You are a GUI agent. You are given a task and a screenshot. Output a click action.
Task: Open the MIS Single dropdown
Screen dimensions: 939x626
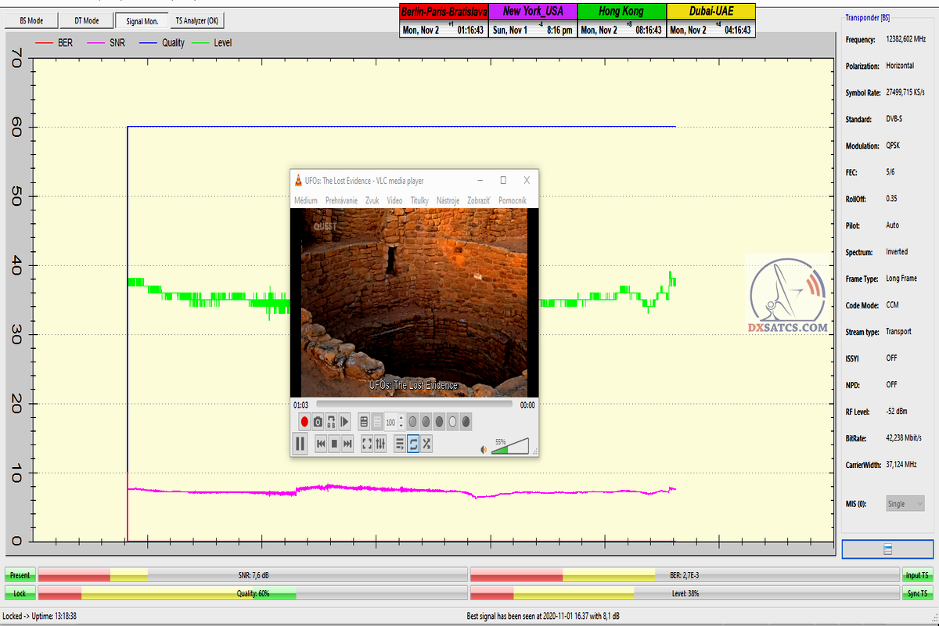(905, 504)
